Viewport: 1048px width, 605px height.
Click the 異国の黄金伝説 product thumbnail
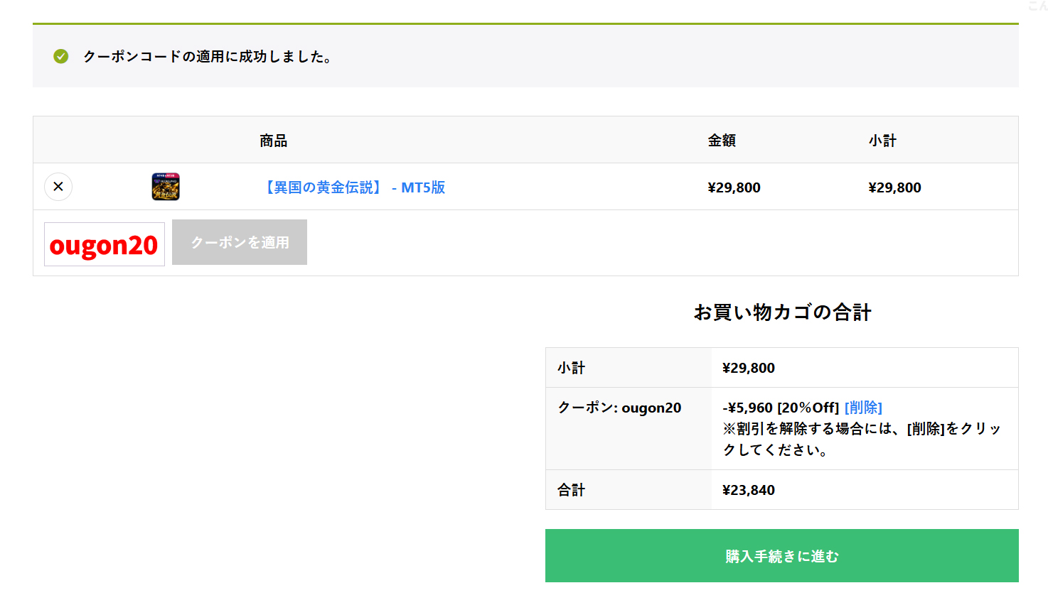tap(166, 187)
